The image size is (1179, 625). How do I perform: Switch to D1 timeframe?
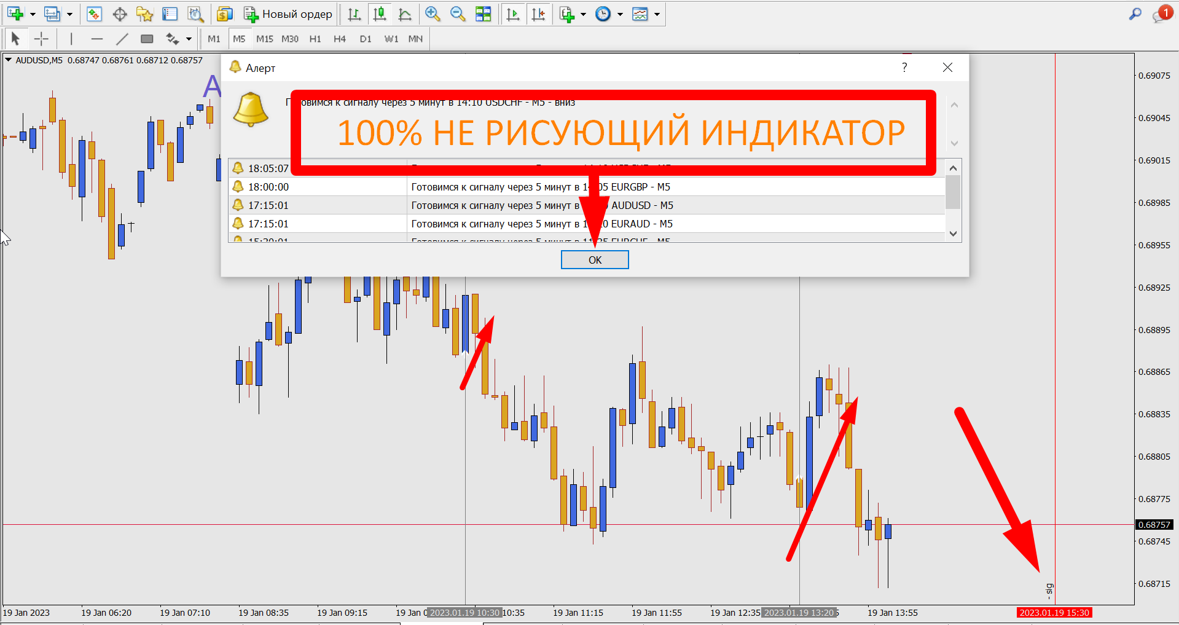(x=366, y=39)
